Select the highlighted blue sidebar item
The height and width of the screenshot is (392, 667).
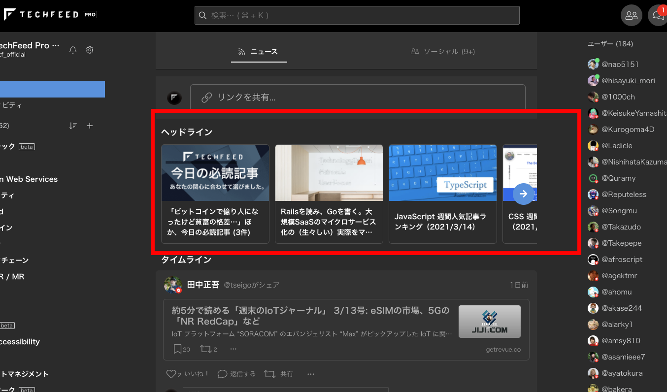click(52, 89)
